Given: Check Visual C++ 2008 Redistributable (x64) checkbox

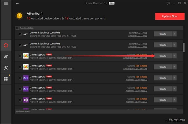Looking at the screenshot, I should [x=20, y=56].
